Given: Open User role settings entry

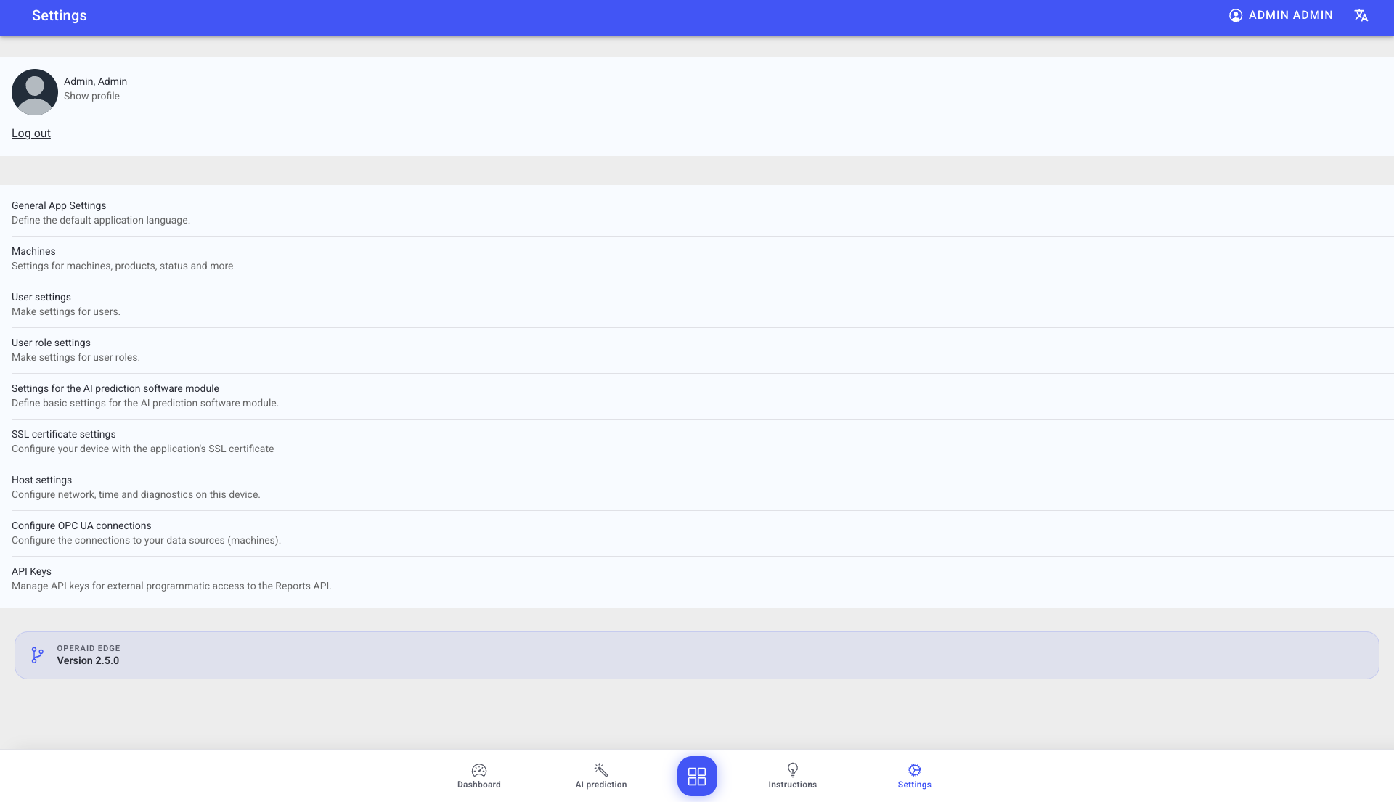Looking at the screenshot, I should tap(697, 351).
